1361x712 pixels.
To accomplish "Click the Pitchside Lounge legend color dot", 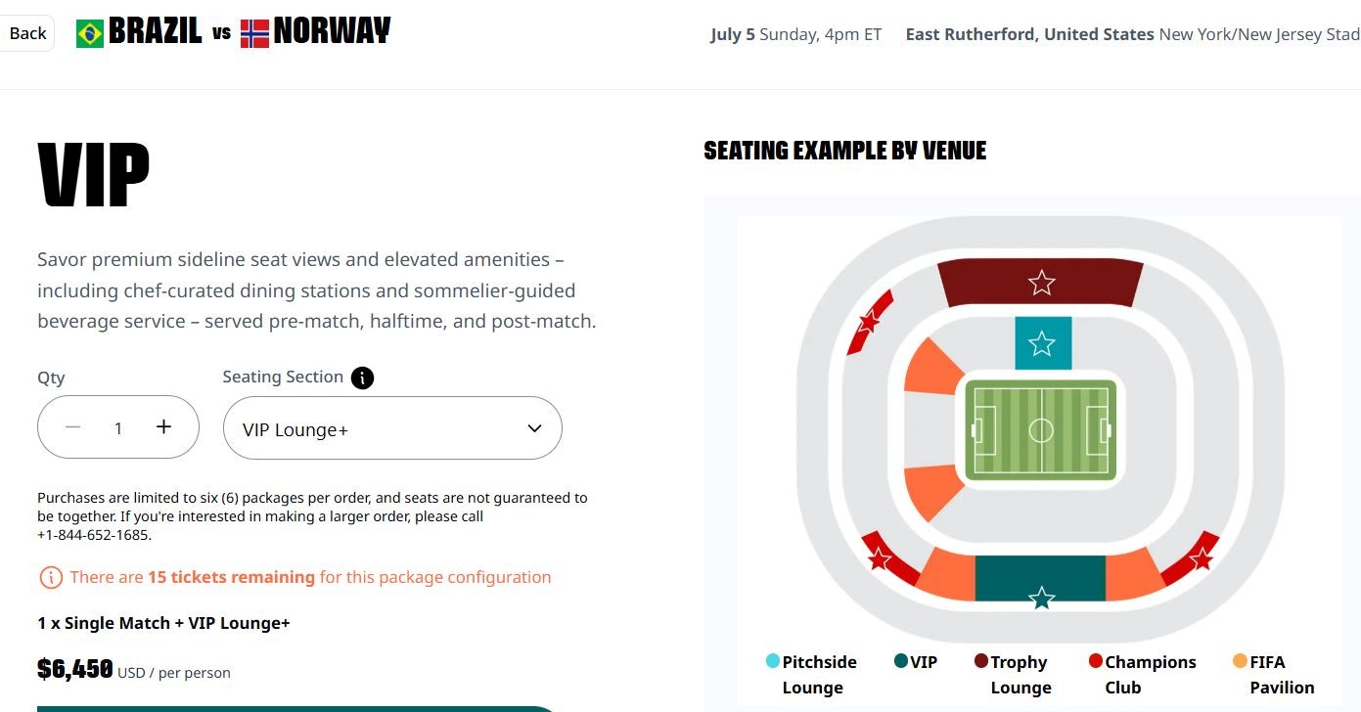I will pyautogui.click(x=772, y=661).
